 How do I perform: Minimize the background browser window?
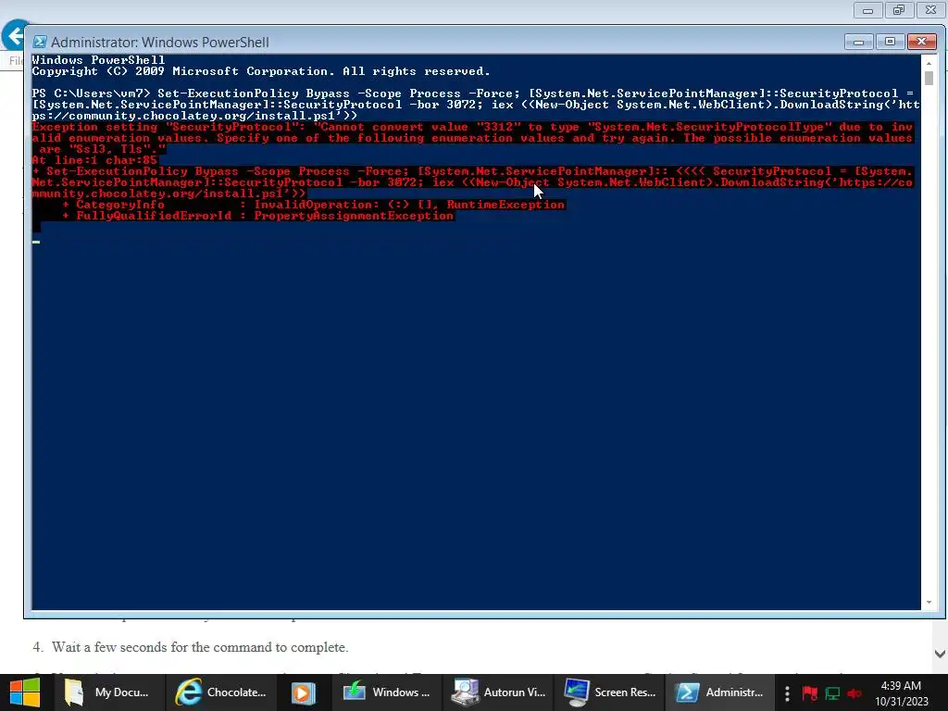coord(867,10)
